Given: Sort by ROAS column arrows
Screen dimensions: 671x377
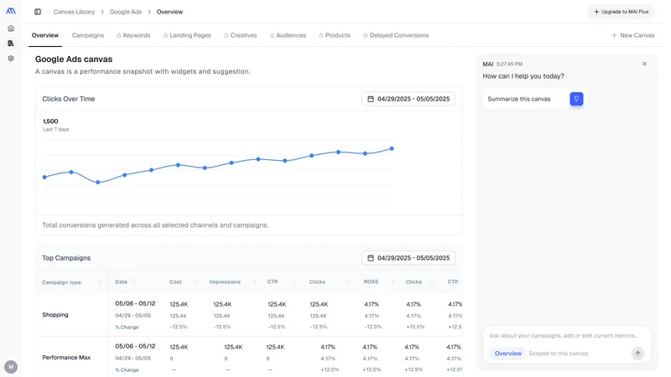Looking at the screenshot, I should [393, 282].
